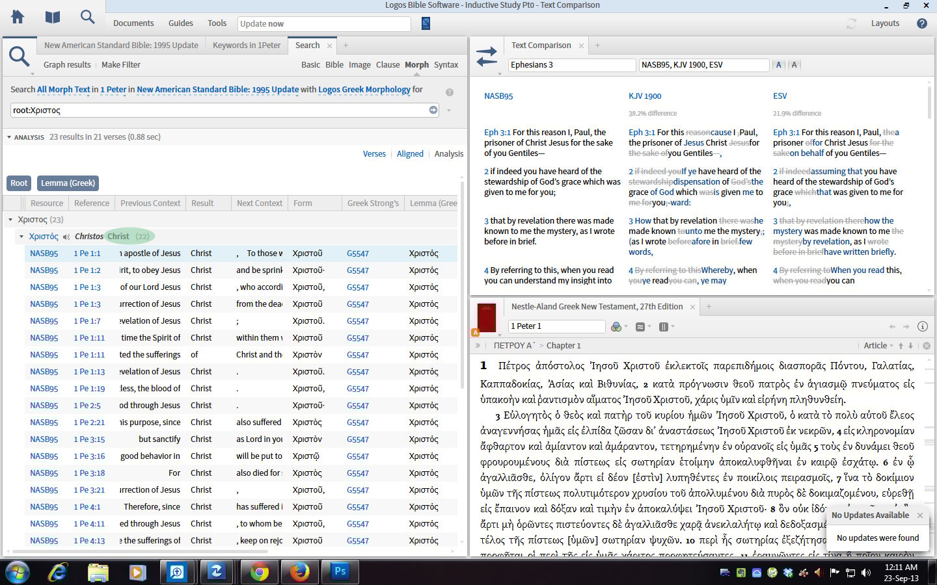The height and width of the screenshot is (585, 937).
Task: Open the visual filters three-circles icon
Action: (x=616, y=326)
